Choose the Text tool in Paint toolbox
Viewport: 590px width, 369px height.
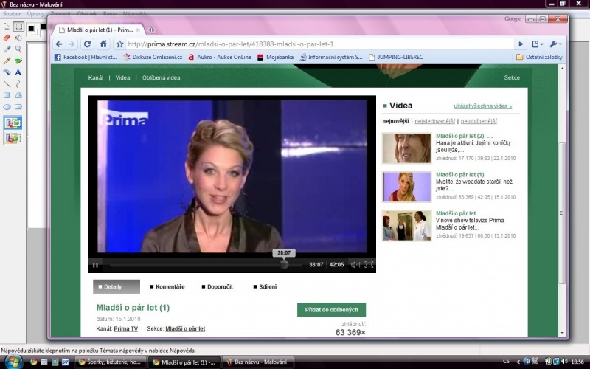(x=18, y=72)
